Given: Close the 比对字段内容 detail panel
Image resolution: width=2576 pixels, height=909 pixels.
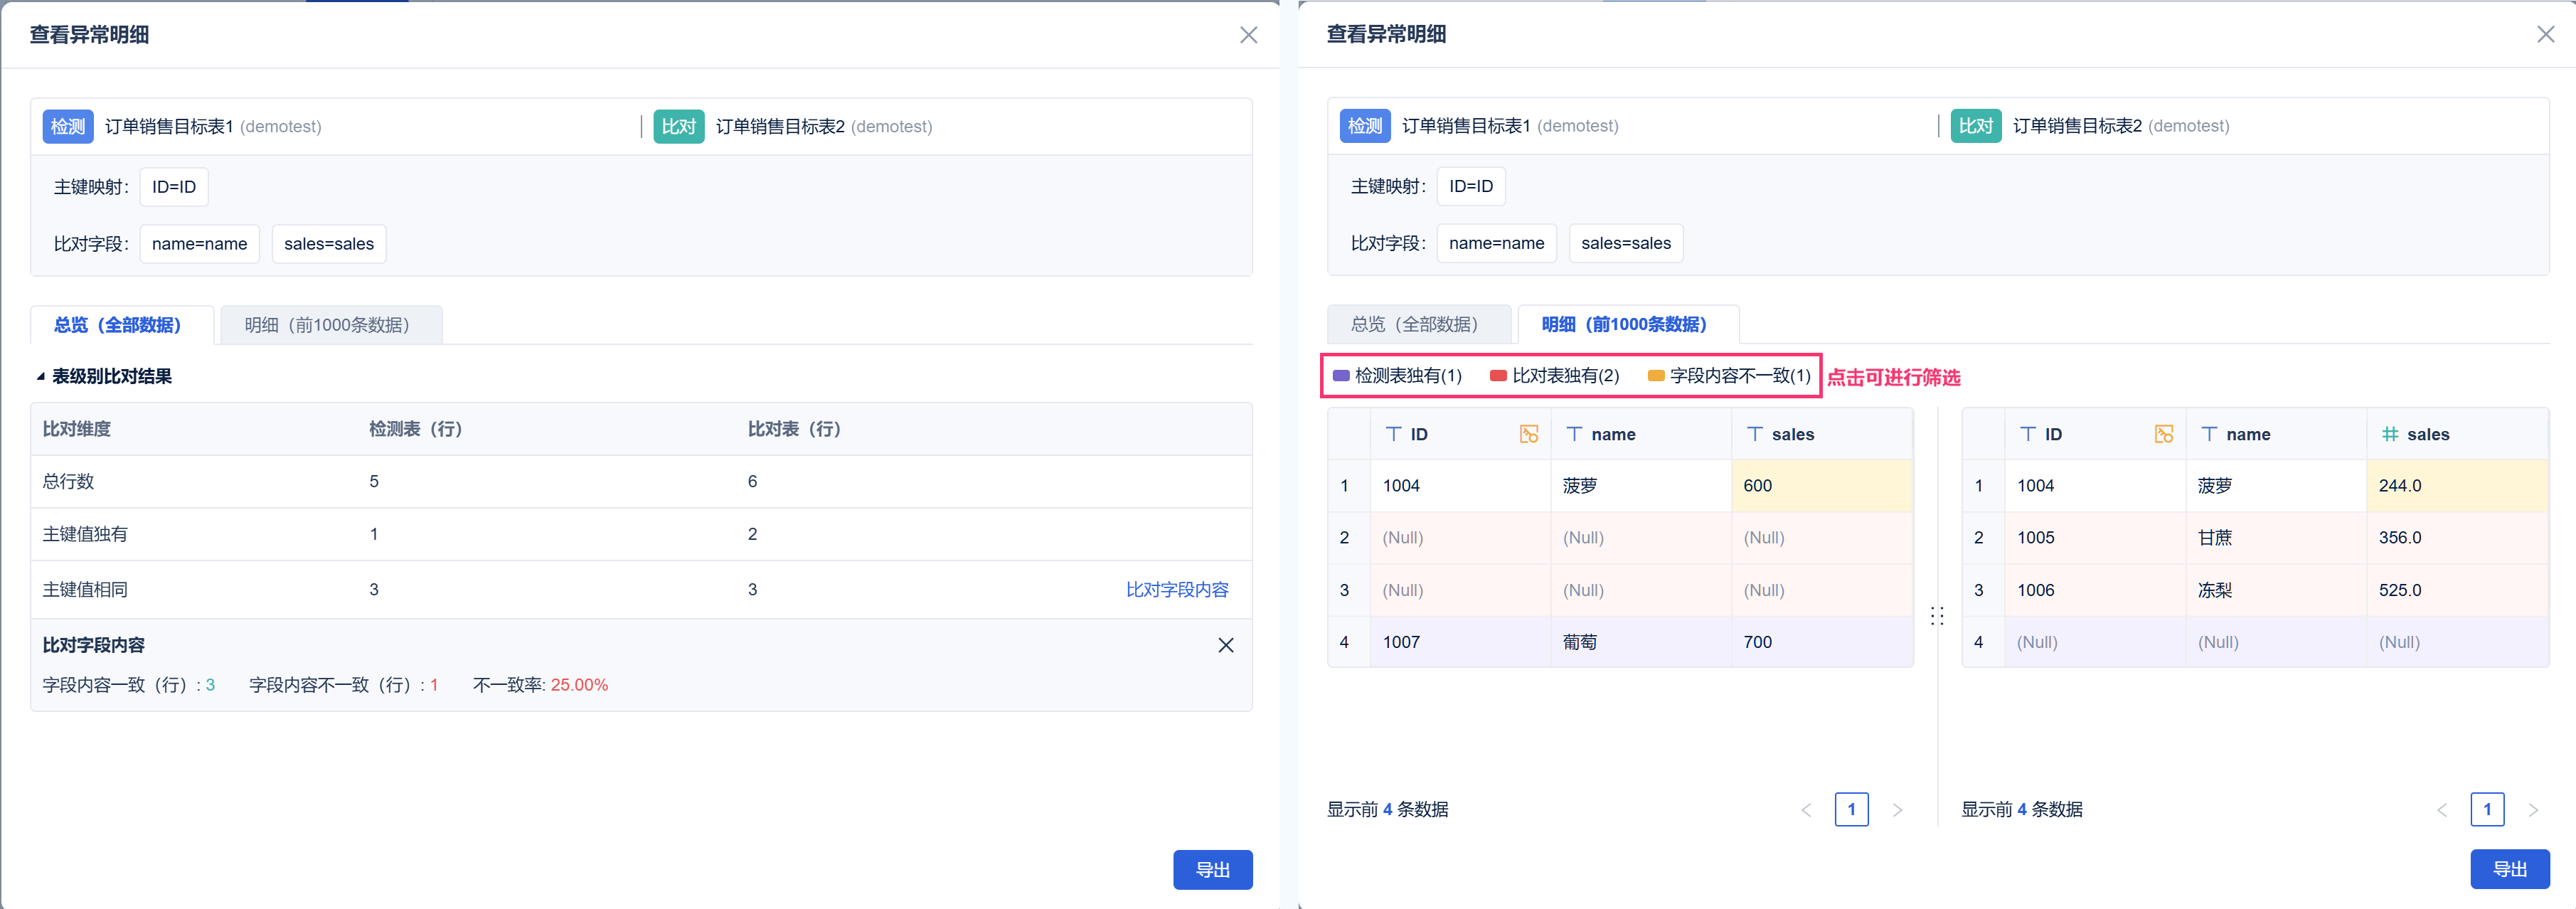Looking at the screenshot, I should tap(1226, 645).
